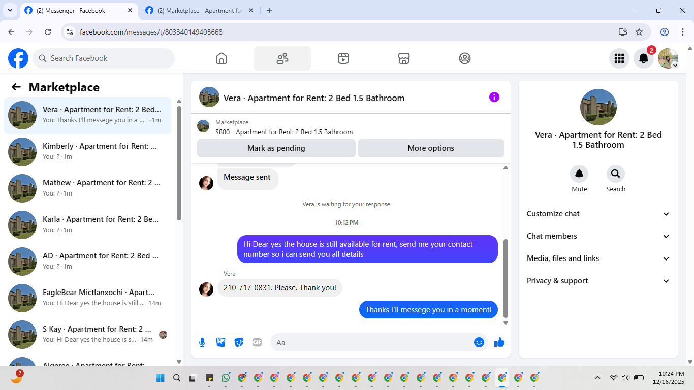Click the conversation list scrollbar
Viewport: 694px width, 390px height.
(179, 162)
